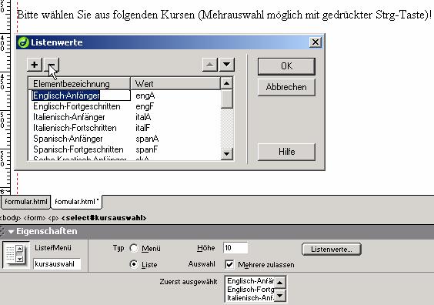
Task: Click the Höhe input field
Action: (x=235, y=248)
